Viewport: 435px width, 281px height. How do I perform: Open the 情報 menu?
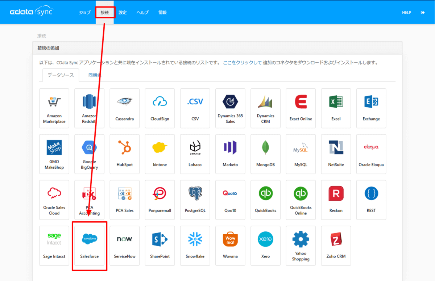(162, 12)
